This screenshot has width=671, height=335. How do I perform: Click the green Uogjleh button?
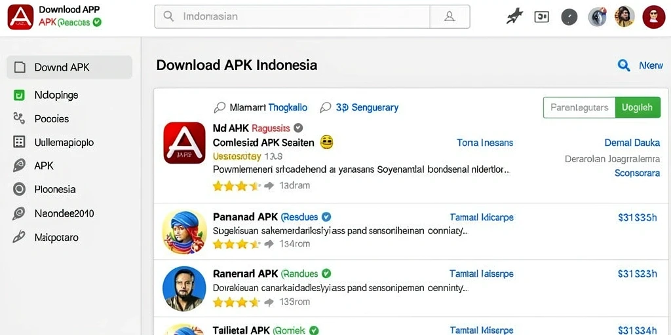coord(638,107)
